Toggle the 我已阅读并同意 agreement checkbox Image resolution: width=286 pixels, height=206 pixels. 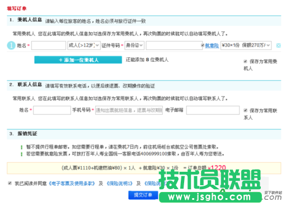10,183
